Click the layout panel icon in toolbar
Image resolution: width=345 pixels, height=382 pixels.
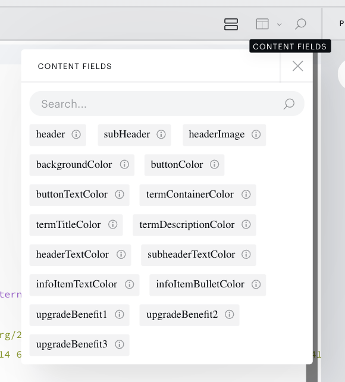click(262, 24)
